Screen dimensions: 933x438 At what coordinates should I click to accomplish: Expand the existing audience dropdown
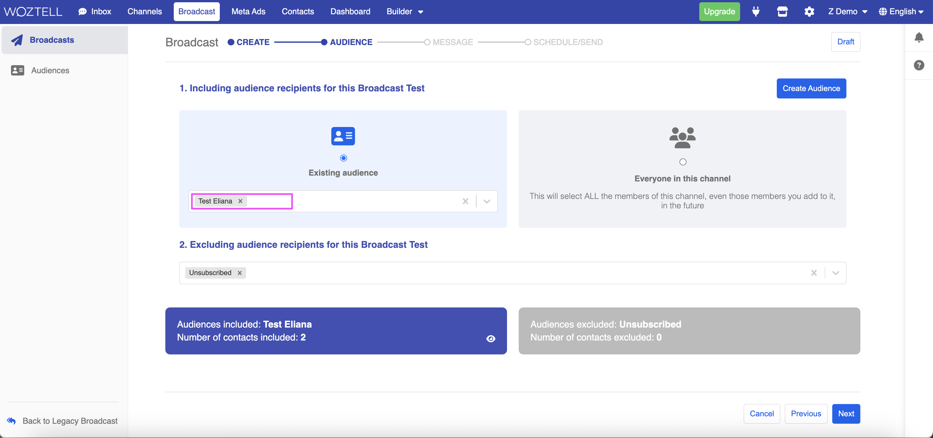click(x=487, y=201)
